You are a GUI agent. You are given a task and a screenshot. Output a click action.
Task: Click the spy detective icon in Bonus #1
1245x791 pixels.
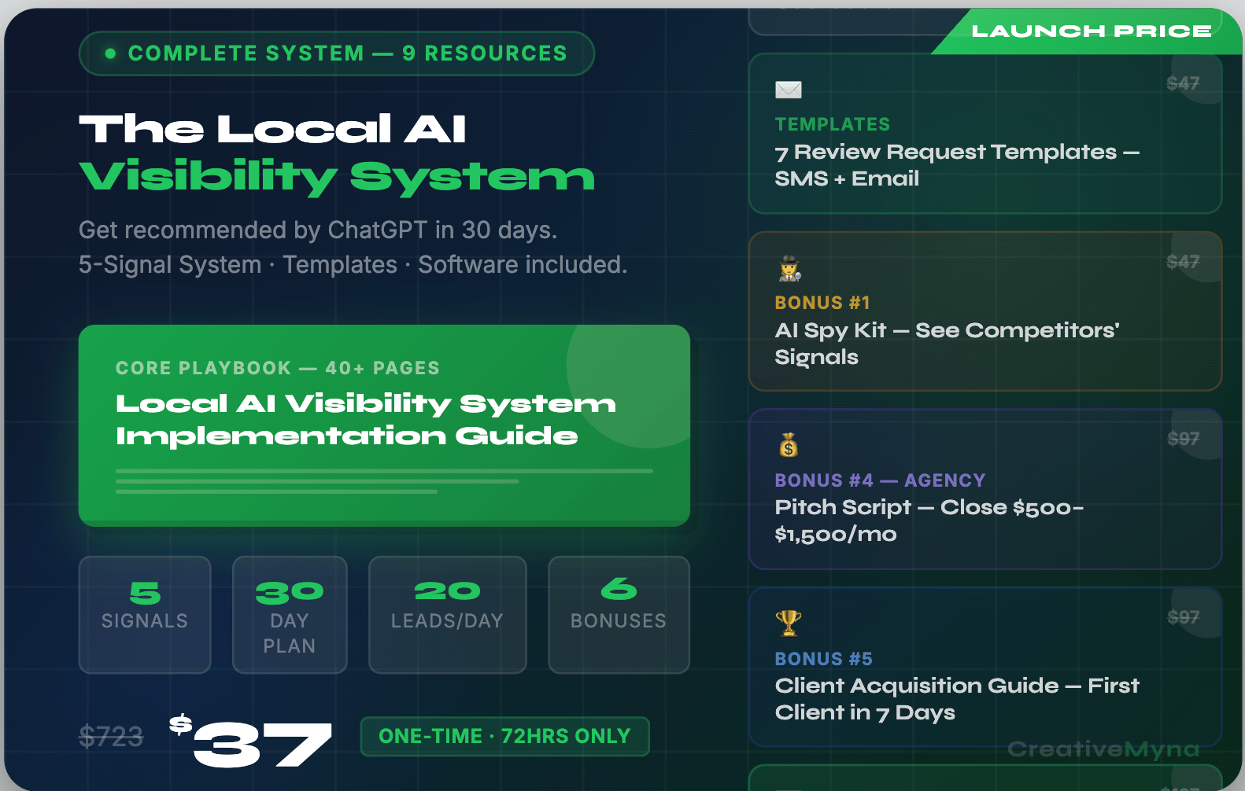[789, 269]
